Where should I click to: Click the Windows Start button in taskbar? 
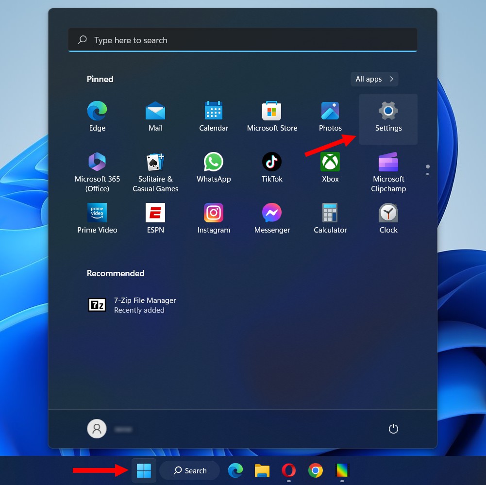tap(144, 470)
